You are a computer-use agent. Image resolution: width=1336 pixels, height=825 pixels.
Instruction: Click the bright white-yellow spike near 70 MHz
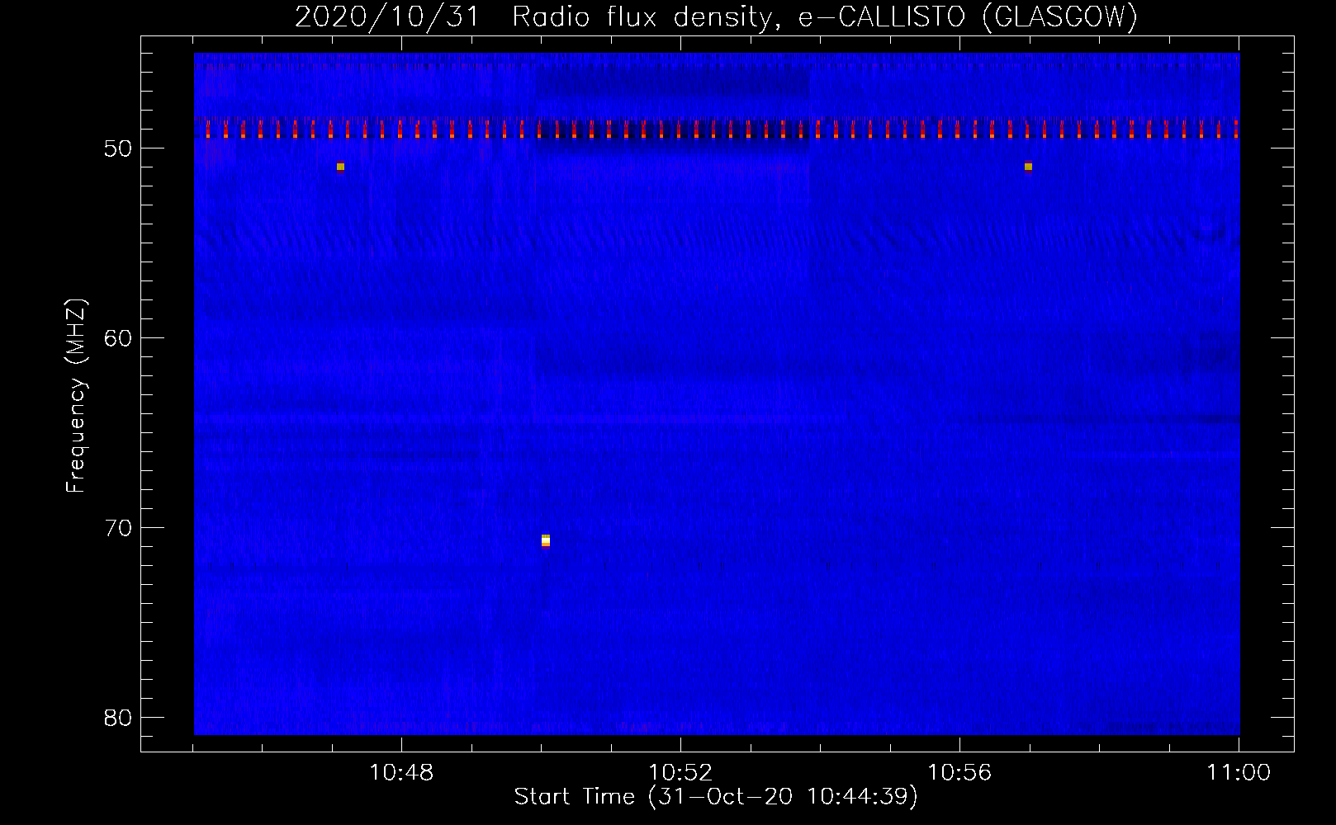[x=546, y=540]
